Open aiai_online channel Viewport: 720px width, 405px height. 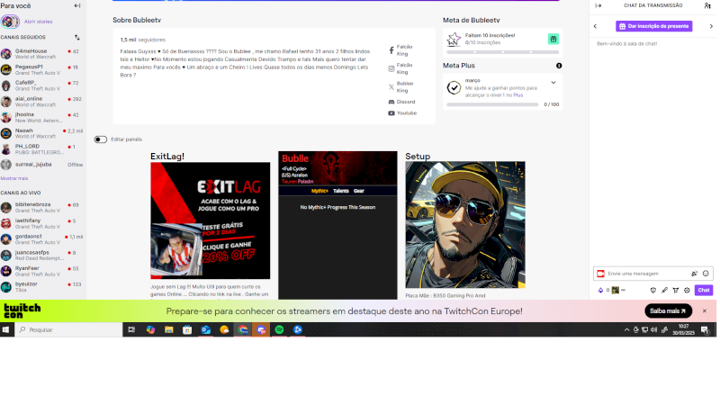[42, 102]
